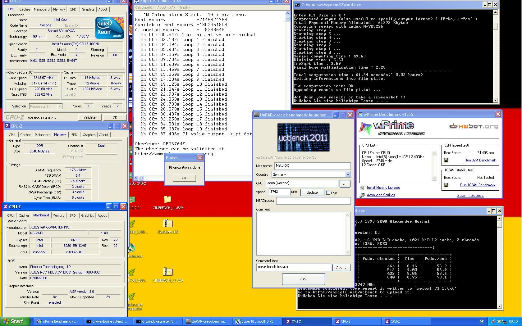The width and height of the screenshot is (522, 326).
Task: Click the Nick name field containing Matti OC
Action: (312, 166)
